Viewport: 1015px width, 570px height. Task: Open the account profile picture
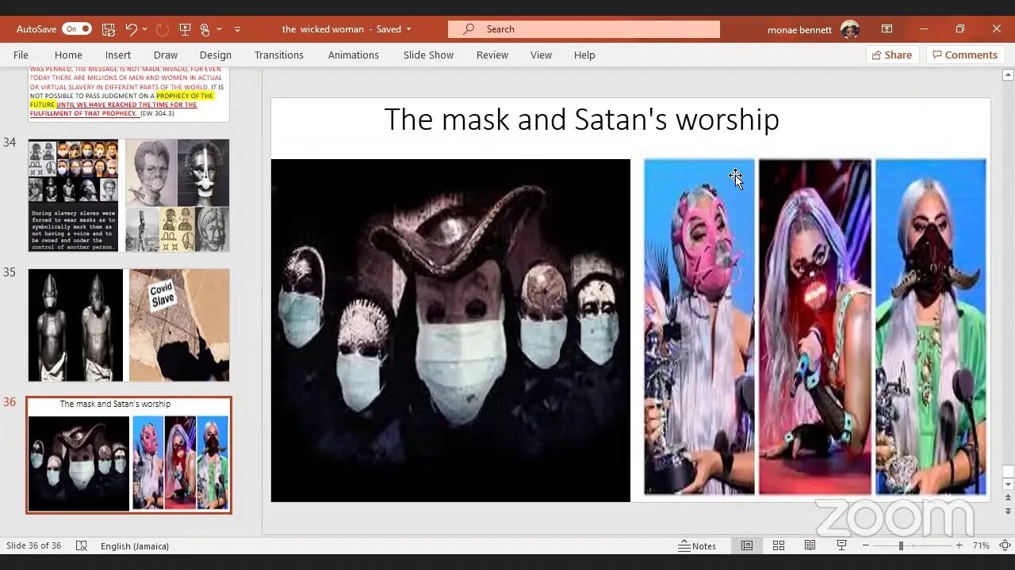pyautogui.click(x=849, y=29)
